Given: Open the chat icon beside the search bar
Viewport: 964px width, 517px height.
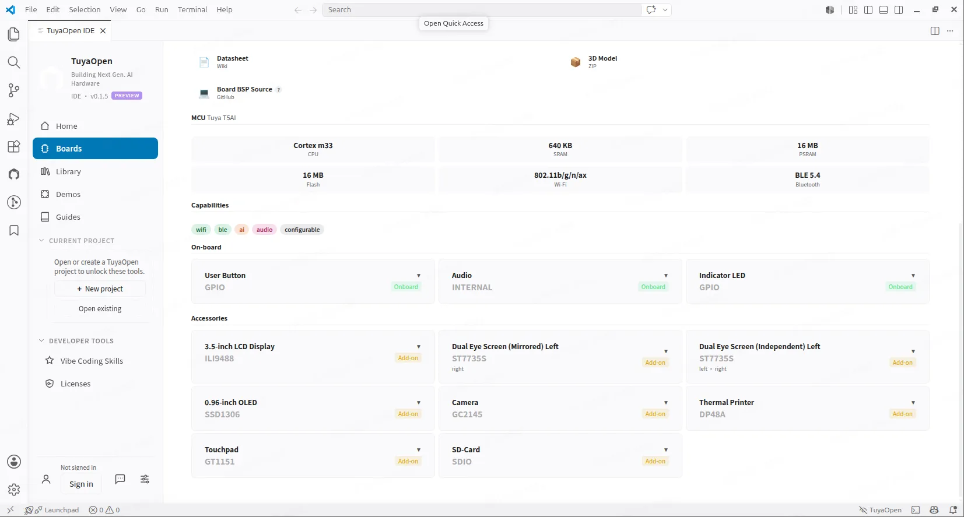Looking at the screenshot, I should point(651,10).
